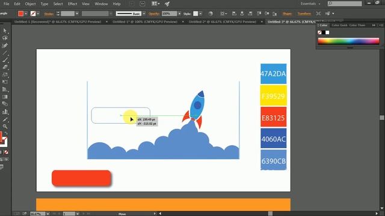The height and width of the screenshot is (216, 385).
Task: Click the Transform link in control bar
Action: (304, 14)
